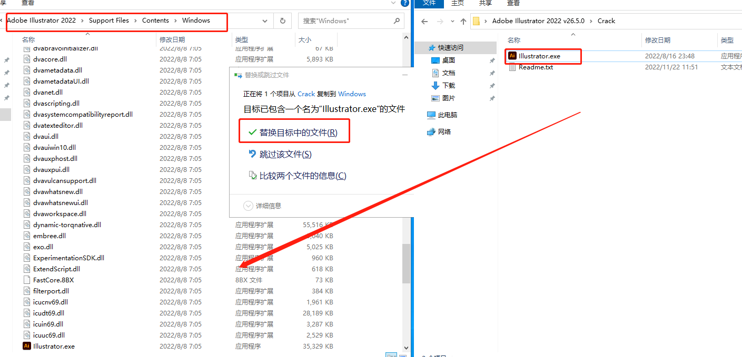
Task: Click the refresh button beside the address bar
Action: point(283,21)
